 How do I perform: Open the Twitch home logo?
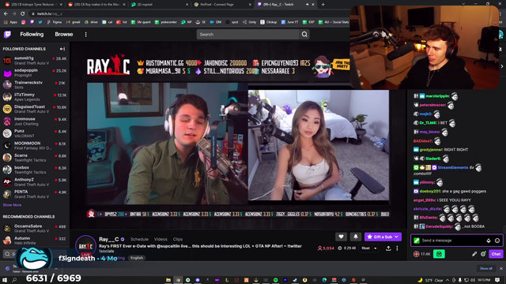[x=7, y=35]
